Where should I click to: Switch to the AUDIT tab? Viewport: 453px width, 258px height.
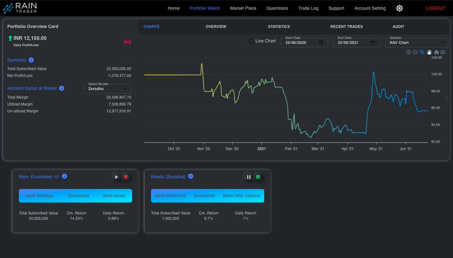click(398, 27)
